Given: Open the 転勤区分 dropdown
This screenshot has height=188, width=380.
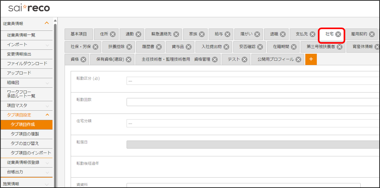Looking at the screenshot, I should coord(252,81).
